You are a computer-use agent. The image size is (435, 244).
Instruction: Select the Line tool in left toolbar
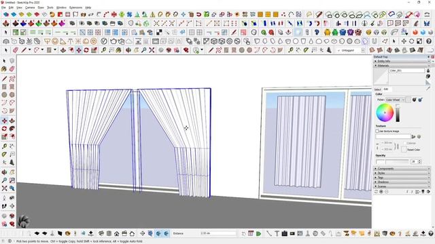(x=4, y=79)
